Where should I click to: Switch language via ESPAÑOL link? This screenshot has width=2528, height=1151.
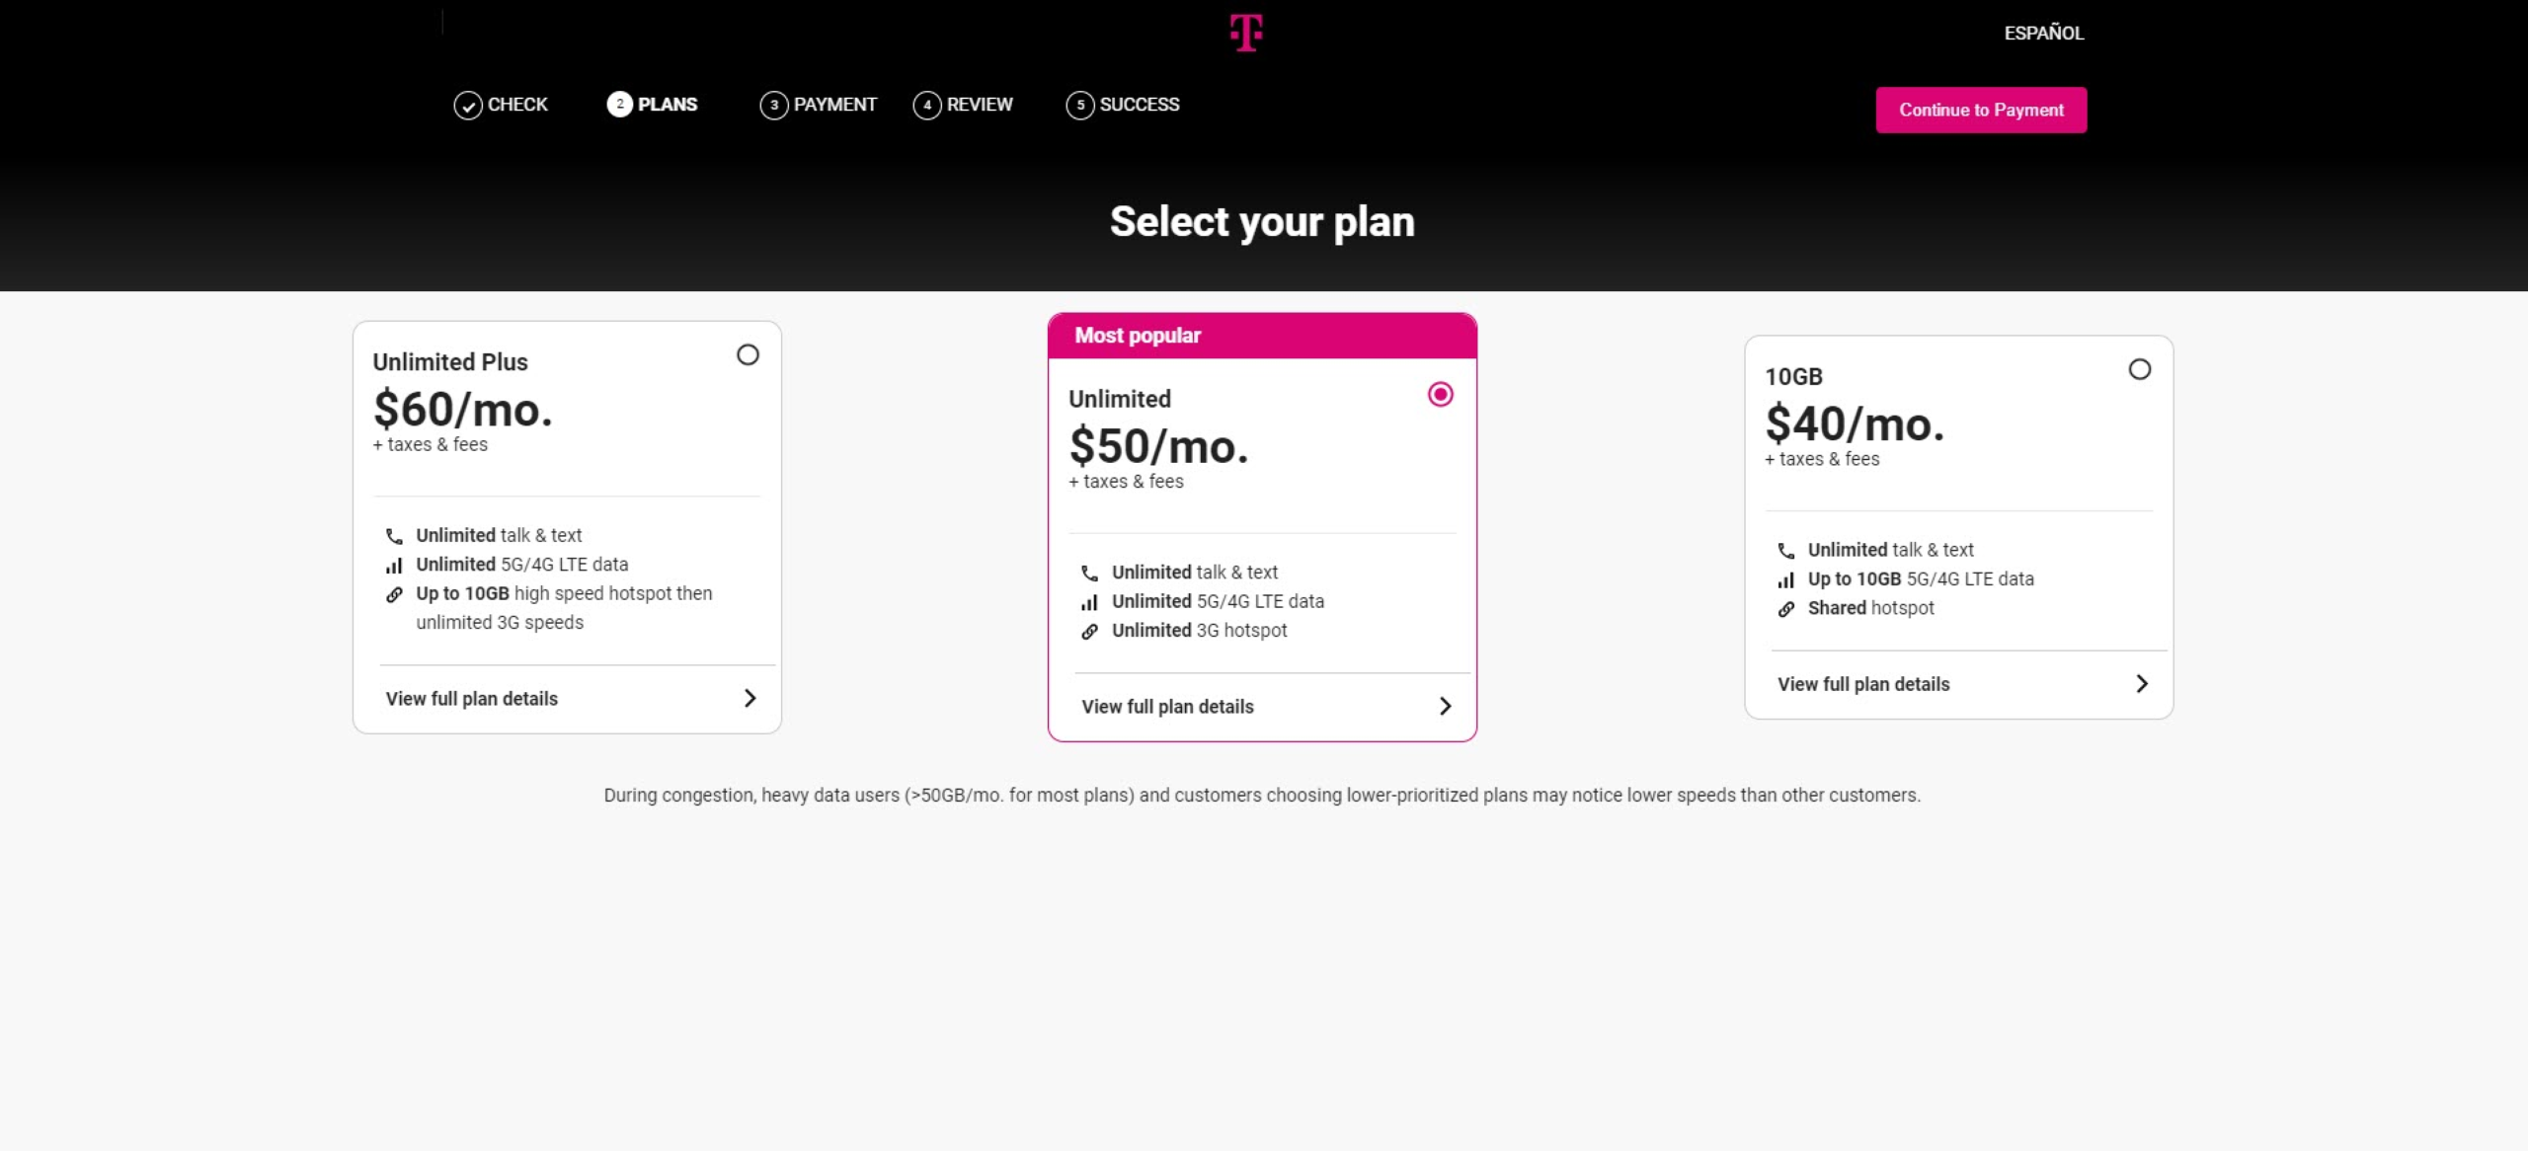point(2043,34)
